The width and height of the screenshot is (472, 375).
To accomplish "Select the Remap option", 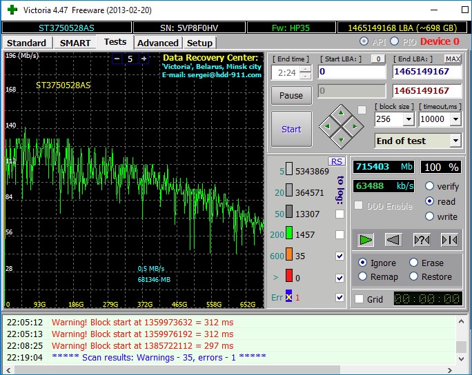I will tap(364, 276).
